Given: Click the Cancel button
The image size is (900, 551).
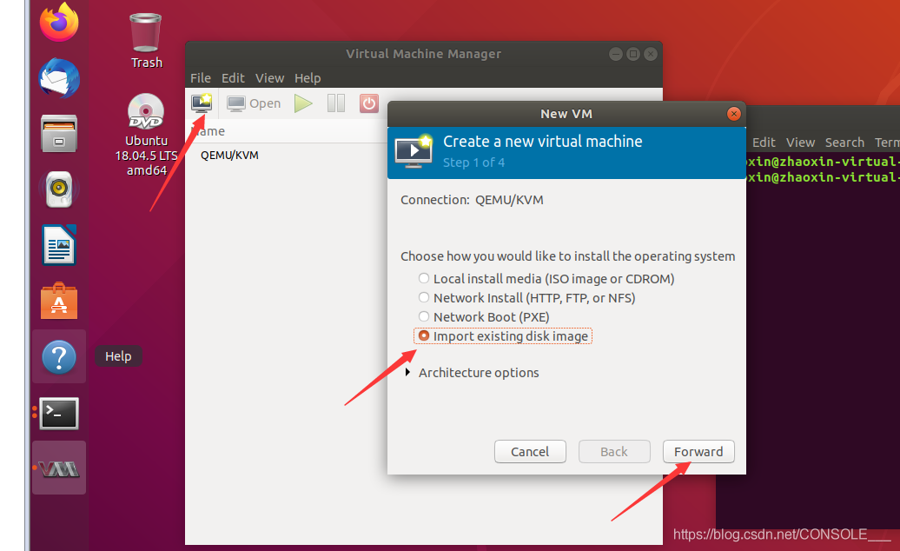Looking at the screenshot, I should coord(530,452).
